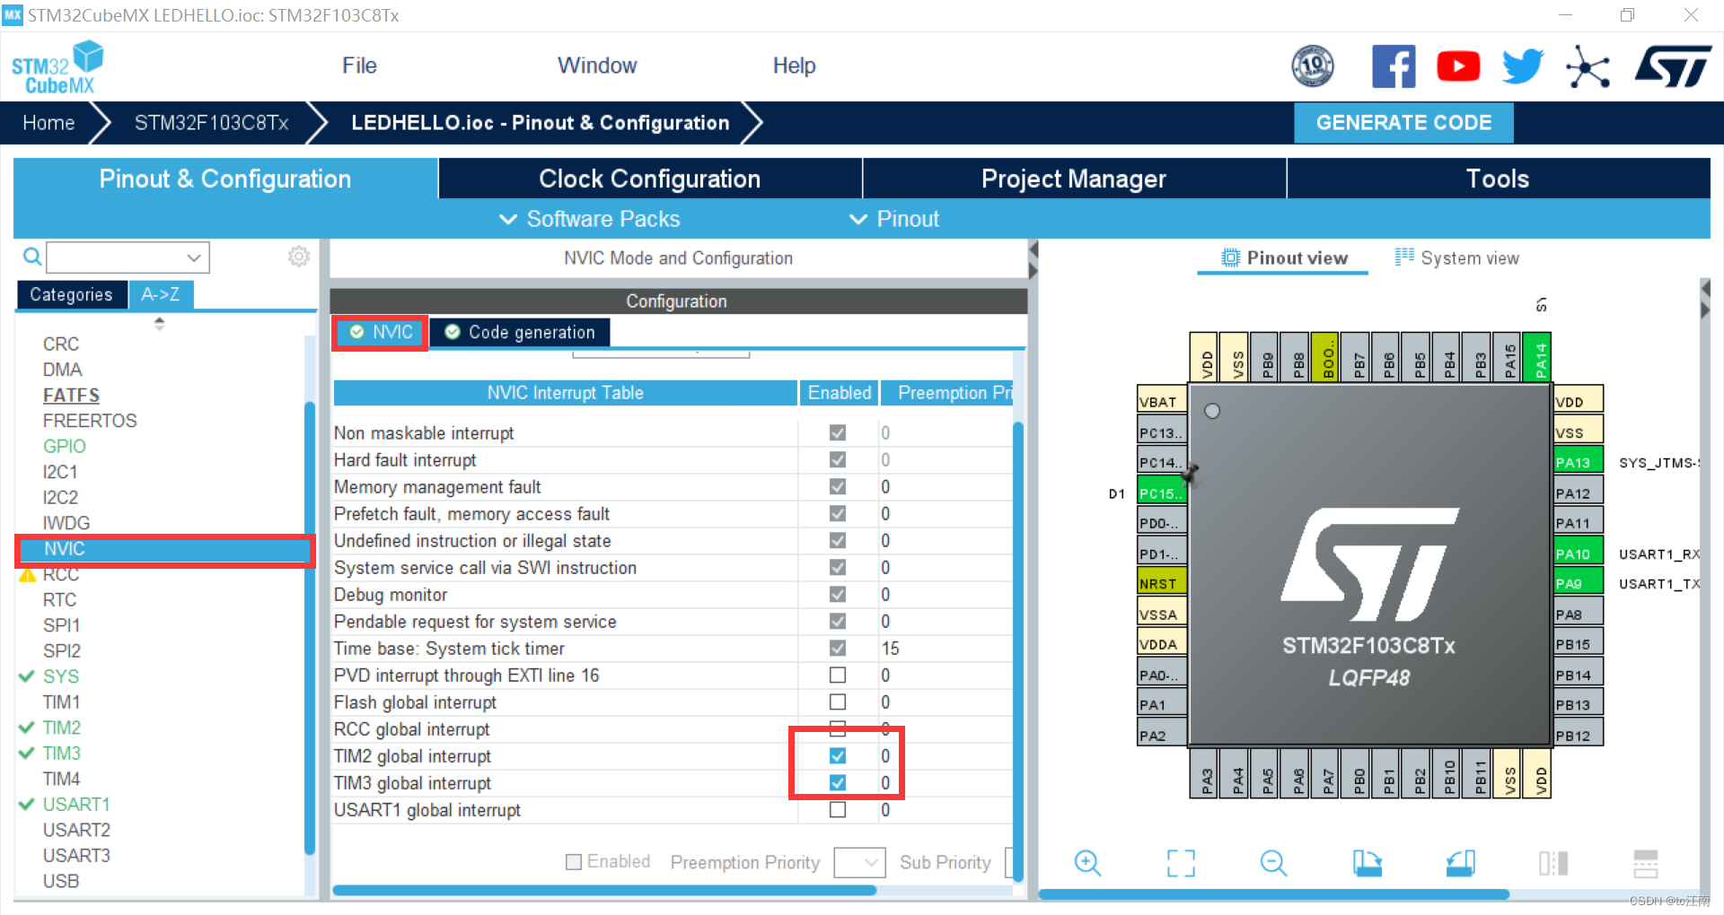Expand the Software Packs dropdown
This screenshot has width=1724, height=915.
pyautogui.click(x=591, y=219)
